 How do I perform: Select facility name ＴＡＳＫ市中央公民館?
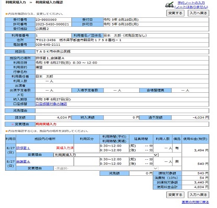(x=53, y=52)
